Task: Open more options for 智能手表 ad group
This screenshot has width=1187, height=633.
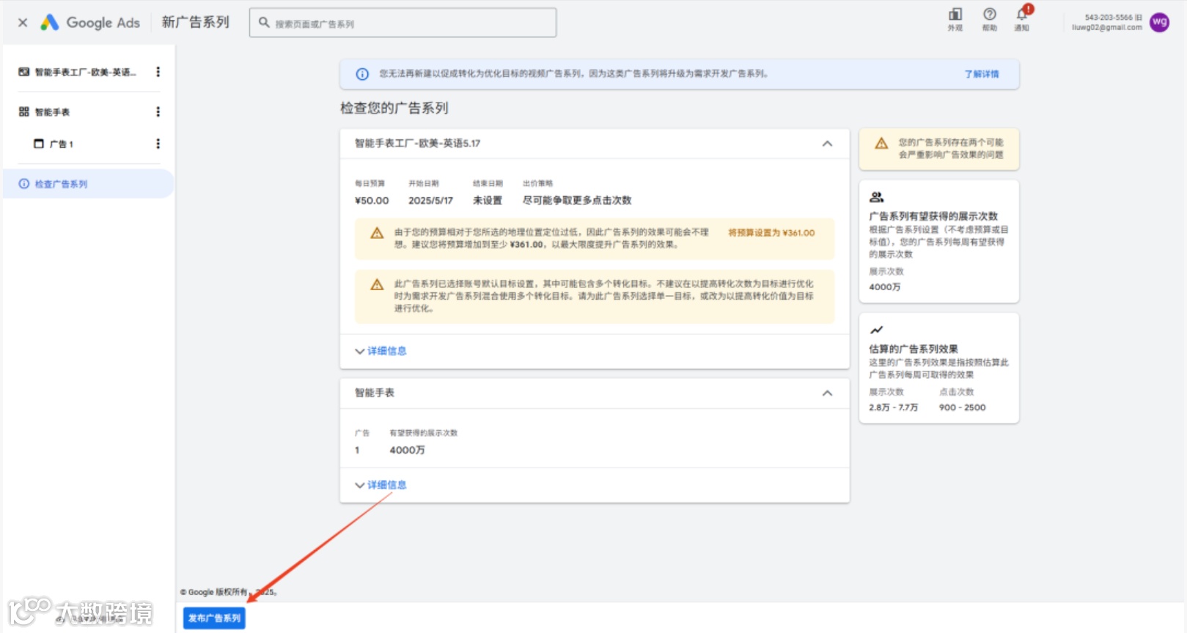Action: pos(158,111)
